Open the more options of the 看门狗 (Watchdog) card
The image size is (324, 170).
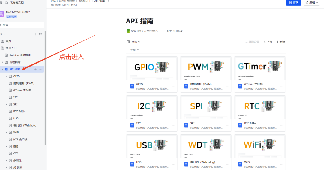tap(227, 164)
